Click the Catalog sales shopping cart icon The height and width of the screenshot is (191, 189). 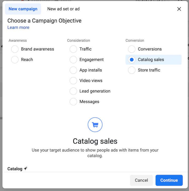pos(95,125)
